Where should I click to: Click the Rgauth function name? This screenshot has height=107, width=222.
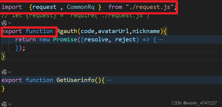pos(67,31)
